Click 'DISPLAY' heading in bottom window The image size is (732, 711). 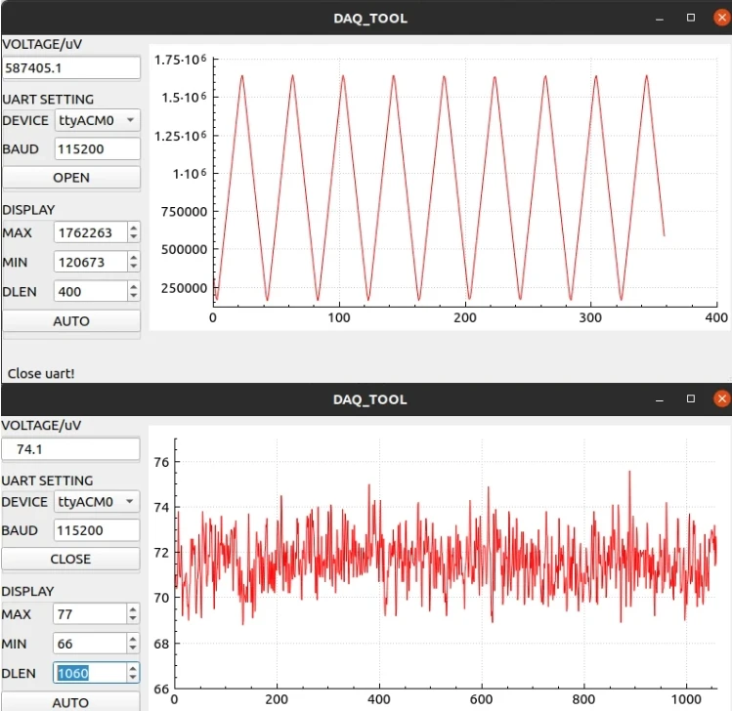tap(27, 591)
